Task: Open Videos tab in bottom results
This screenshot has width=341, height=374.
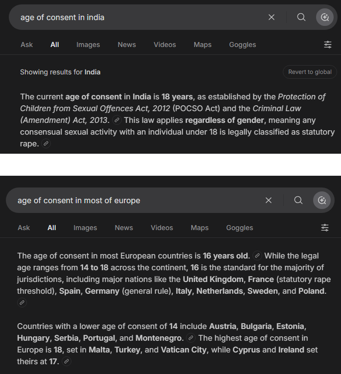Action: 162,228
